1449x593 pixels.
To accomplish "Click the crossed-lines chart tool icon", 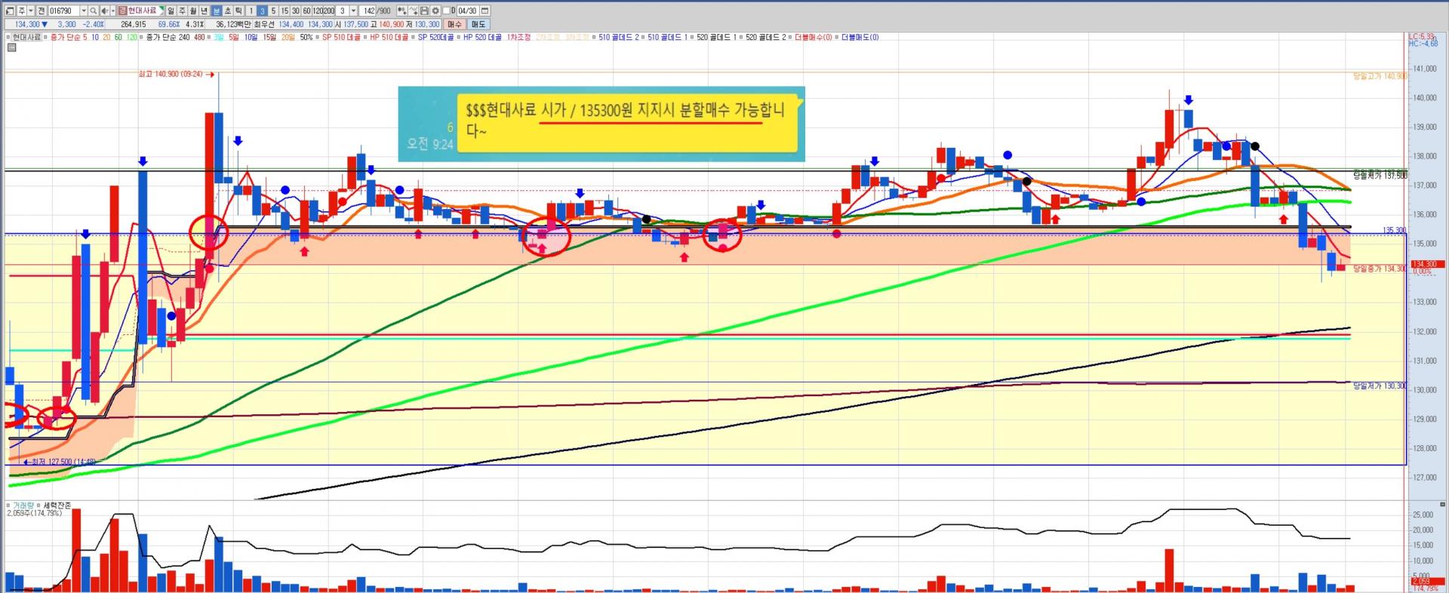I will (x=414, y=11).
